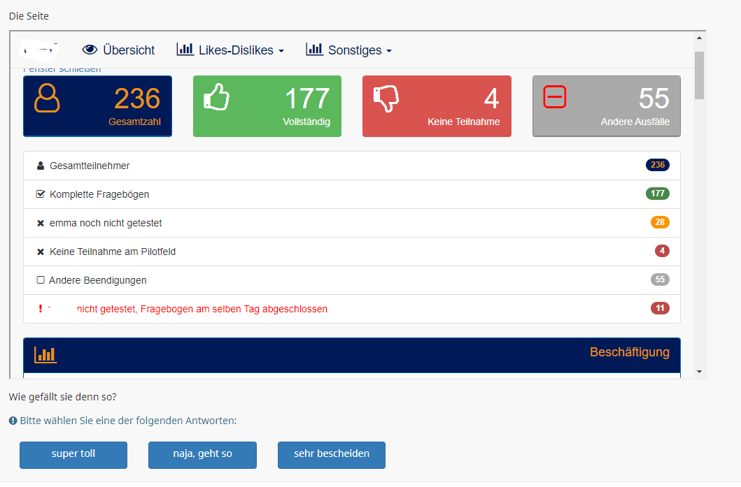The height and width of the screenshot is (487, 741).
Task: Choose the naja, geht so answer
Action: tap(202, 454)
